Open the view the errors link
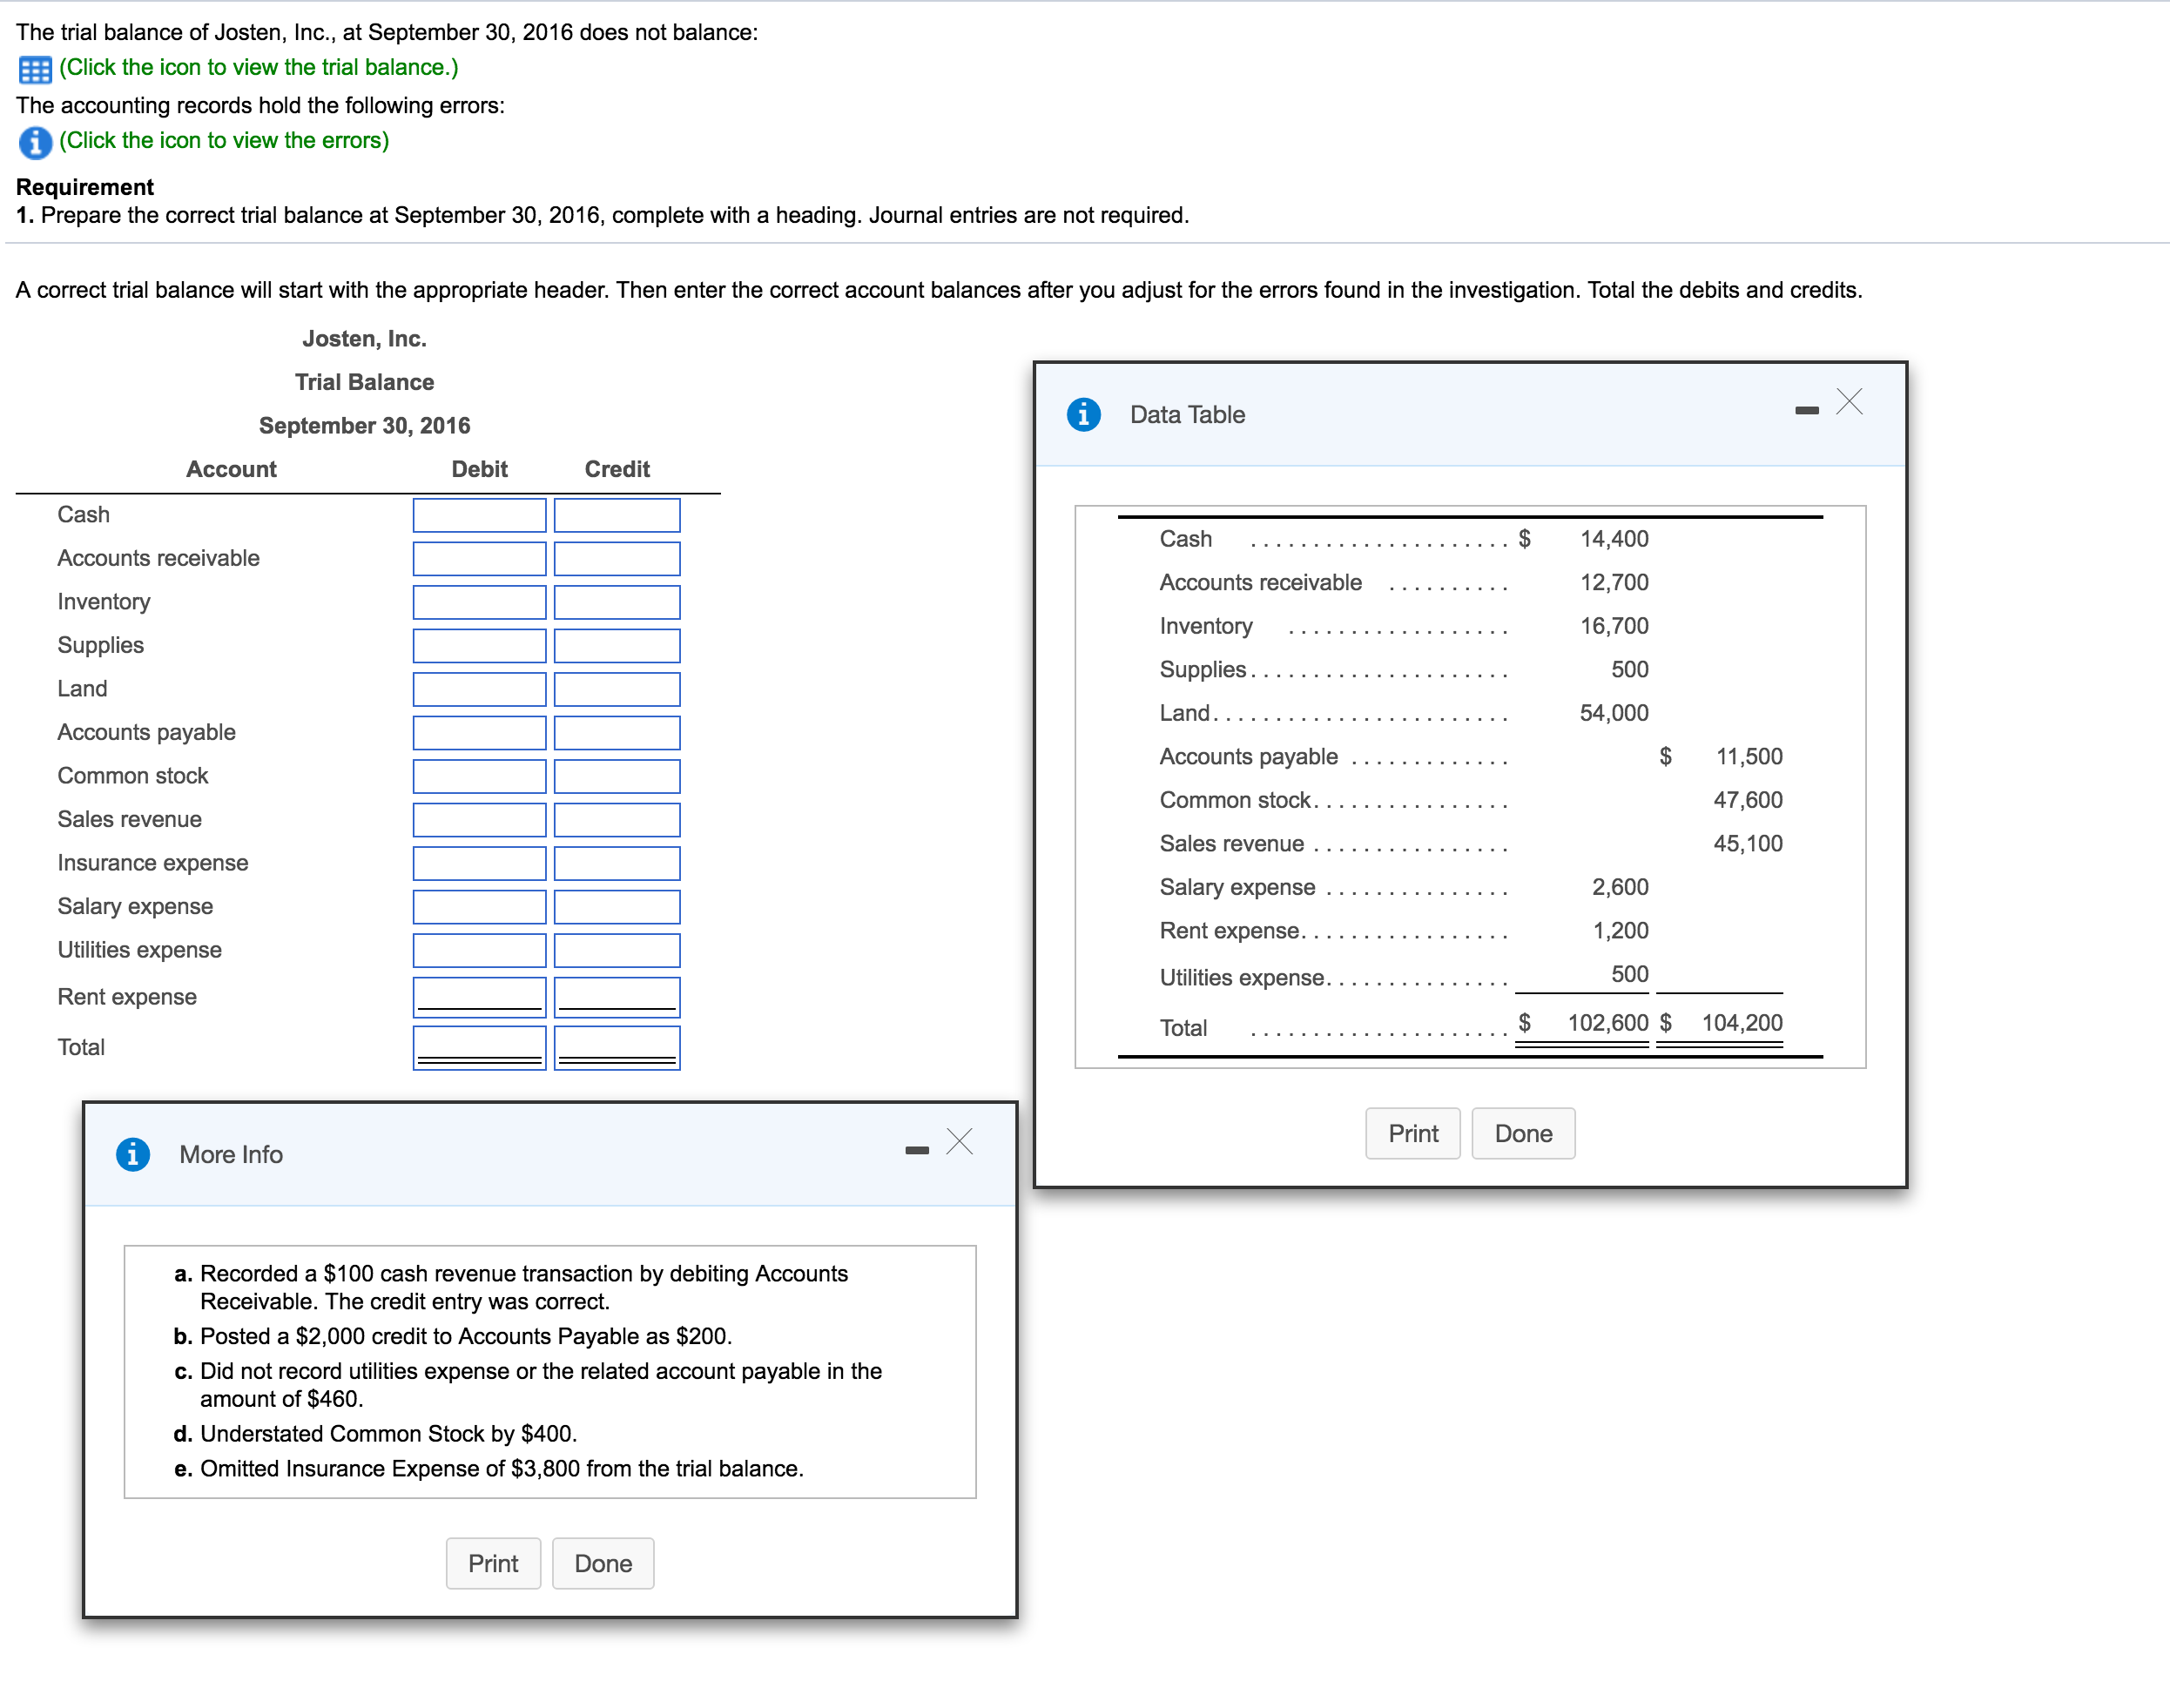 (224, 140)
